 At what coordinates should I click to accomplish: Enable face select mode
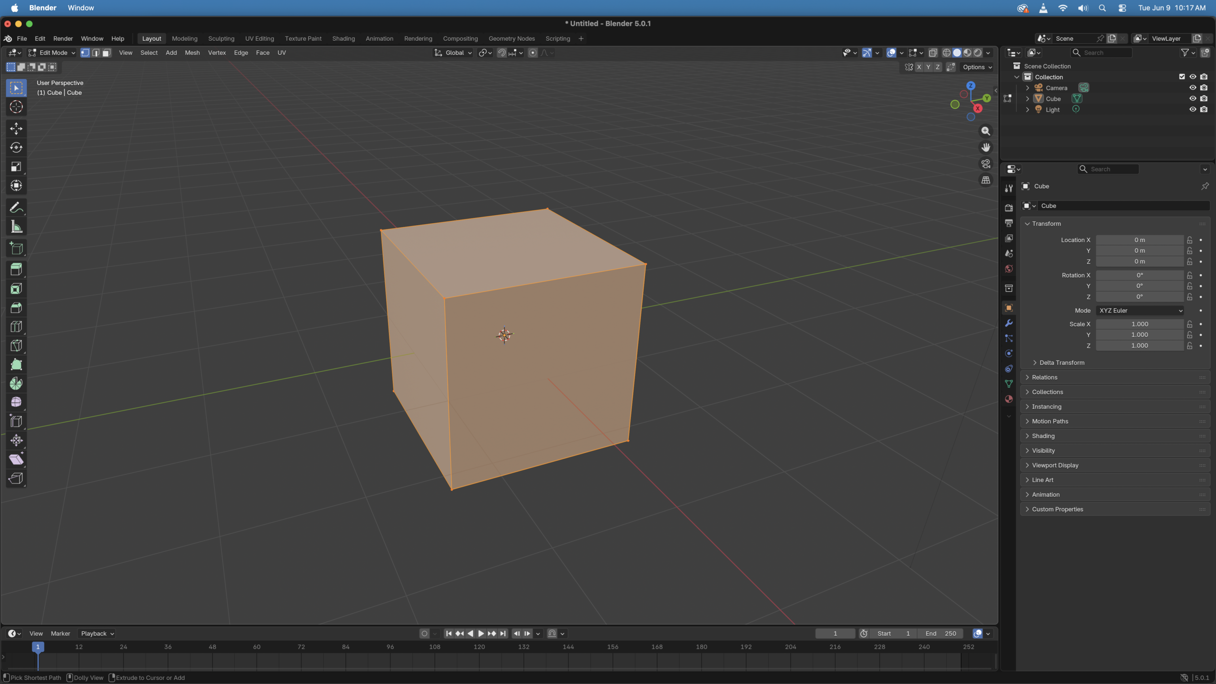(107, 53)
